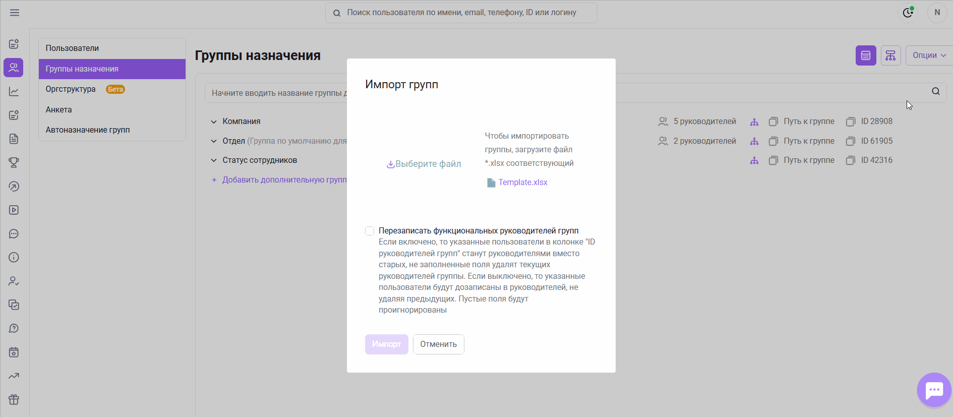Open the chat support widget
This screenshot has height=417, width=953.
tap(934, 390)
